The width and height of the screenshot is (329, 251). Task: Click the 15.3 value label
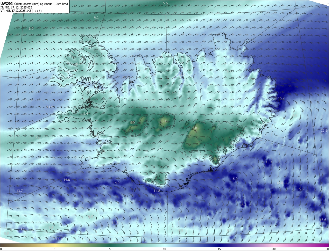(x=269, y=162)
